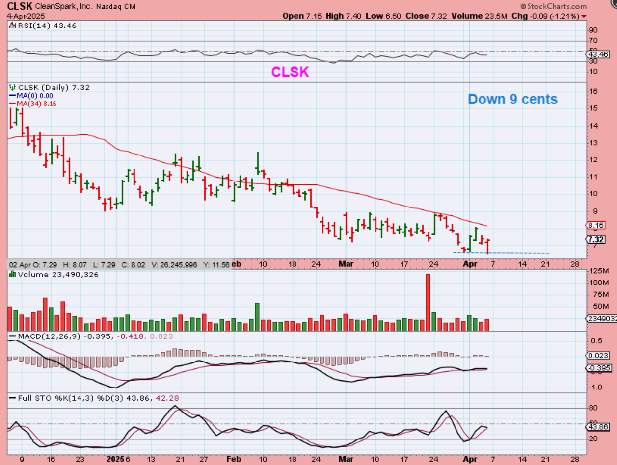The height and width of the screenshot is (465, 617).
Task: Click the 125M volume axis label
Action: click(x=599, y=271)
